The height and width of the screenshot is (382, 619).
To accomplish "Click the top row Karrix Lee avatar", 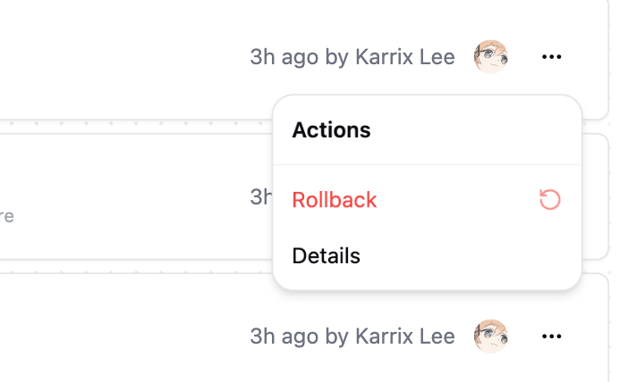I will click(x=490, y=57).
